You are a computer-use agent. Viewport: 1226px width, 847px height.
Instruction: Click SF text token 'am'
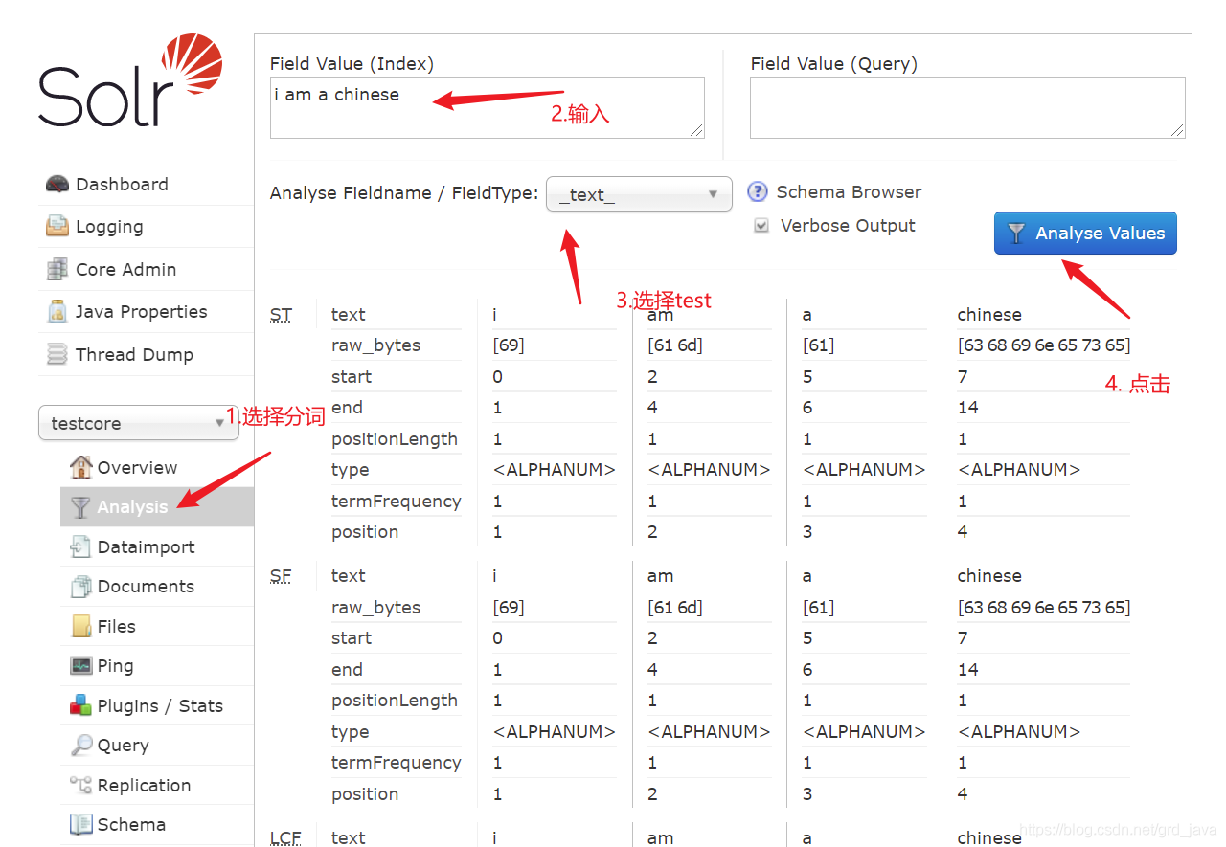coord(661,576)
